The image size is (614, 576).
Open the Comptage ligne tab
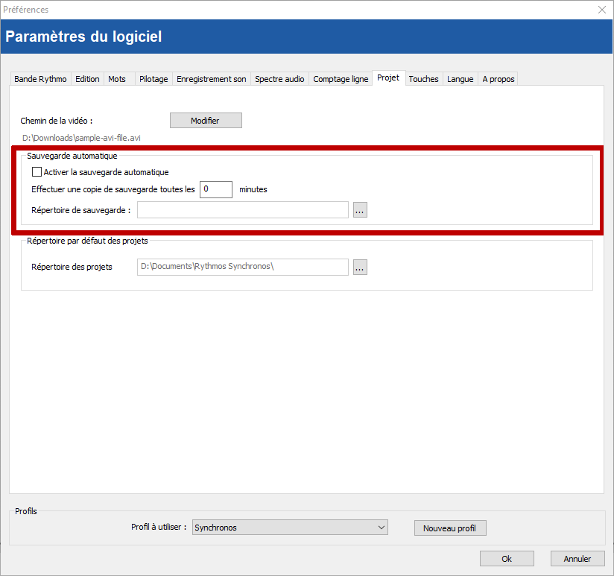[x=341, y=79]
